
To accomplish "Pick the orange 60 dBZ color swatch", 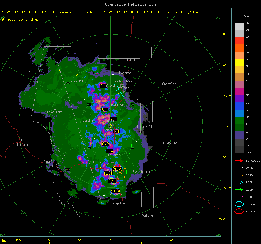I will (x=239, y=48).
